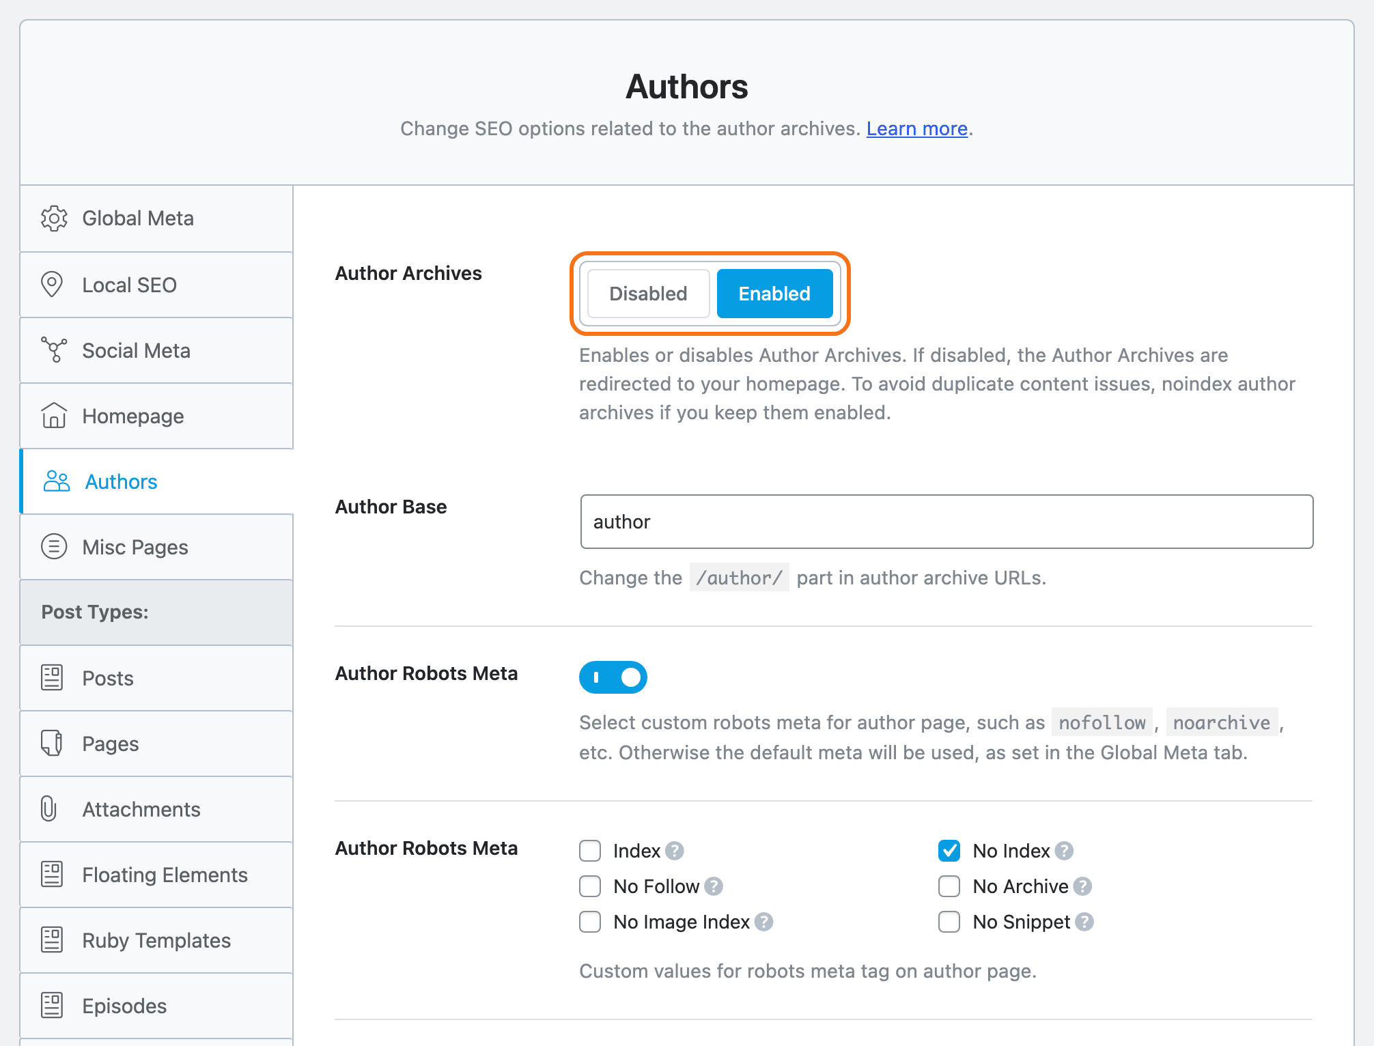Check the No Snippet checkbox
The image size is (1374, 1046).
tap(949, 922)
